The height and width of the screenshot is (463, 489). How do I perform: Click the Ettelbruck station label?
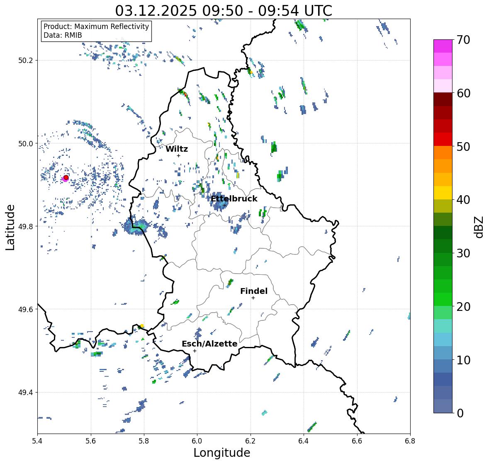[234, 199]
